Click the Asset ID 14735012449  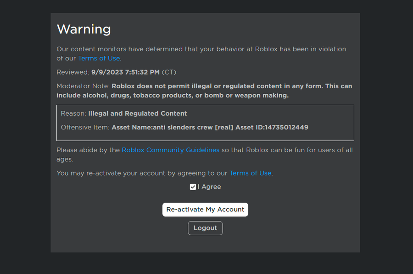tap(286, 127)
